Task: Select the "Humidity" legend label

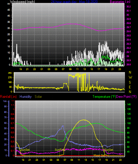Action: (25, 97)
